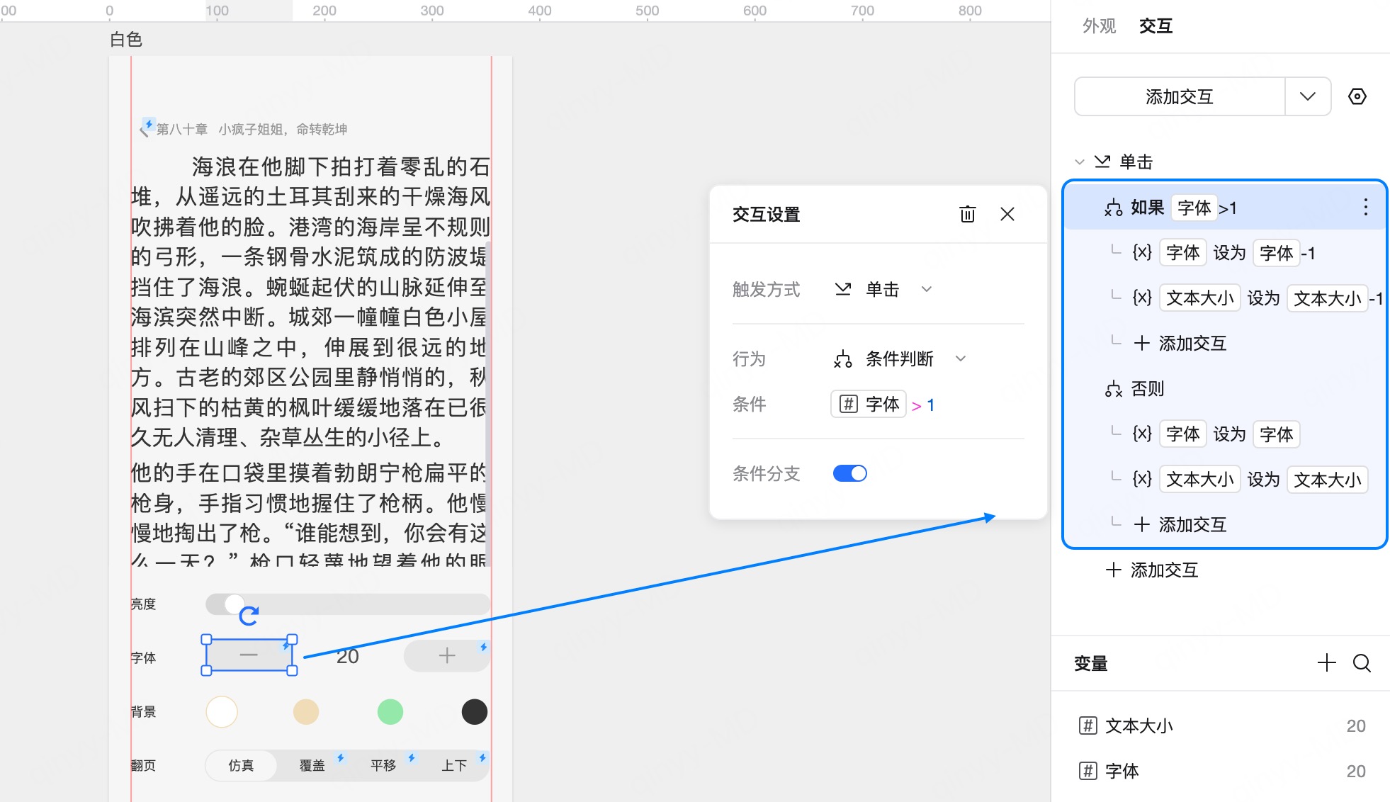Image resolution: width=1390 pixels, height=802 pixels.
Task: Click the chapter back arrow icon
Action: [x=145, y=130]
